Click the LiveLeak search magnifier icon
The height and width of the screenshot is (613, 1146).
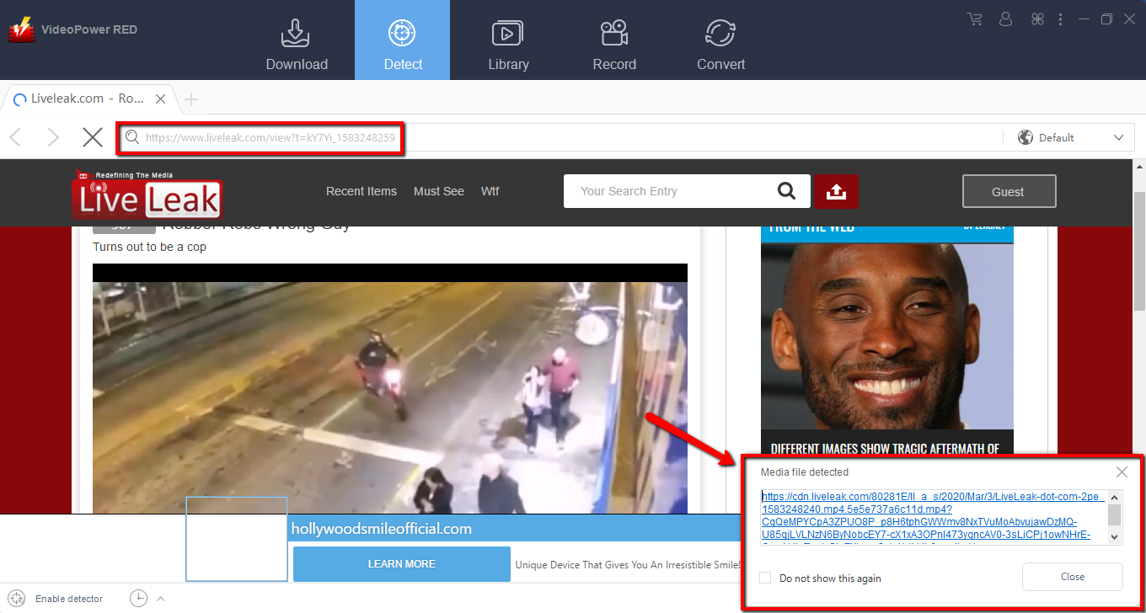point(786,191)
